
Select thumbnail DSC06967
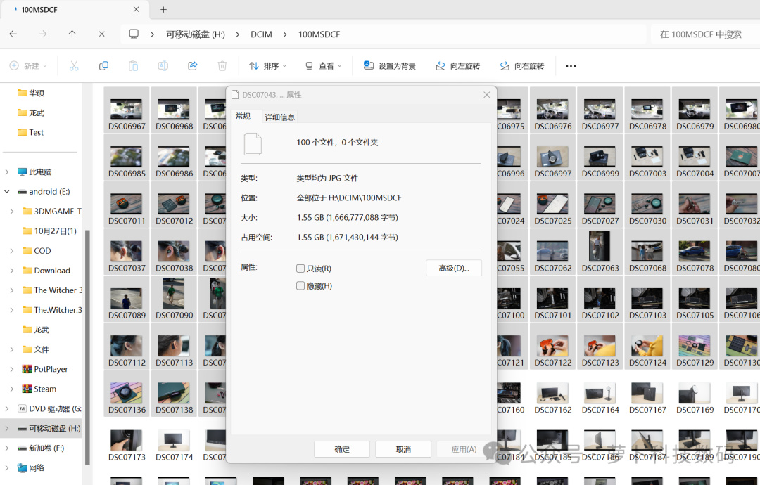(x=127, y=110)
